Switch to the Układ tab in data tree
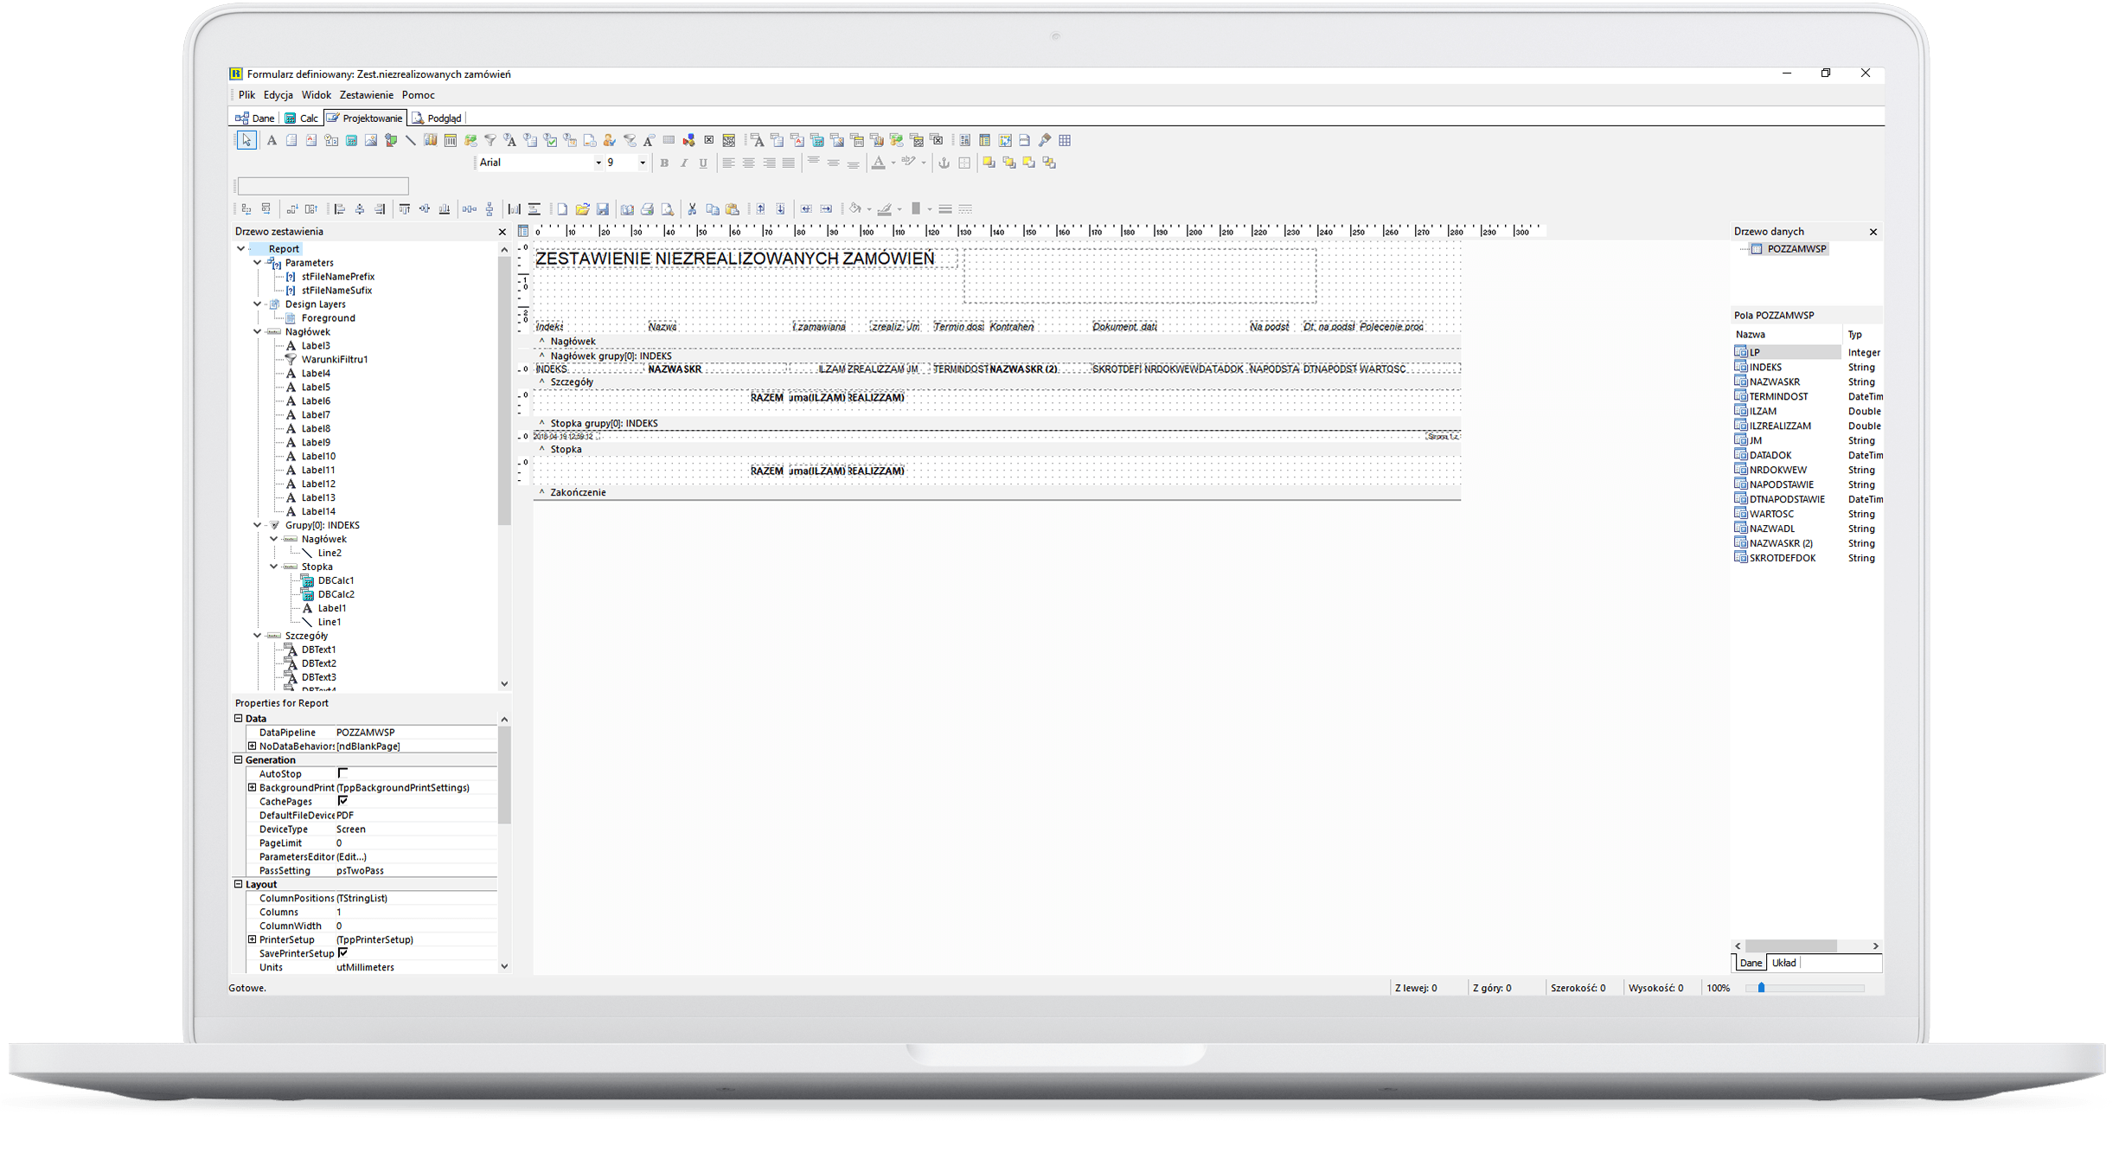This screenshot has height=1153, width=2119. (x=1783, y=963)
